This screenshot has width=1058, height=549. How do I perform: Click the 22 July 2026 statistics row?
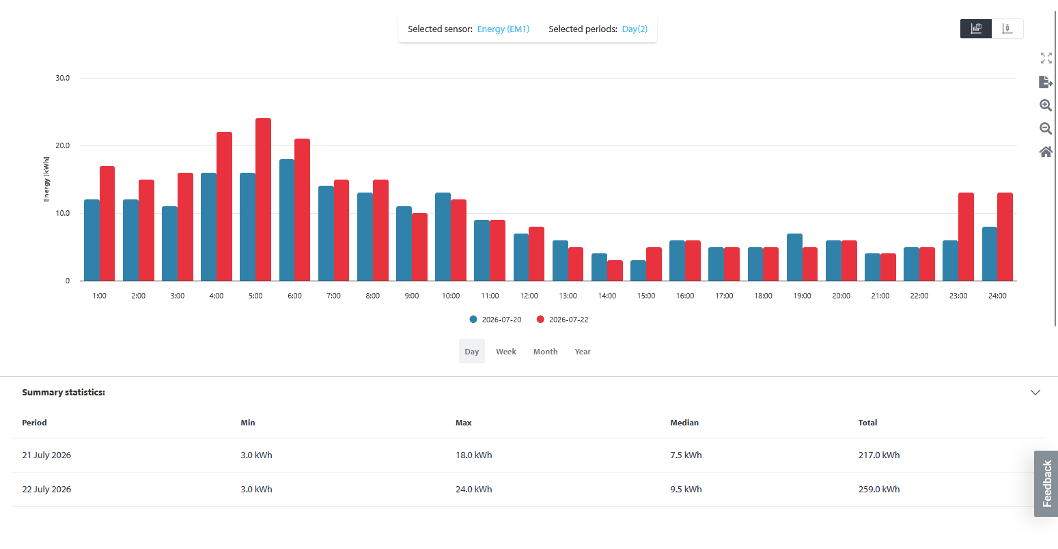point(528,490)
